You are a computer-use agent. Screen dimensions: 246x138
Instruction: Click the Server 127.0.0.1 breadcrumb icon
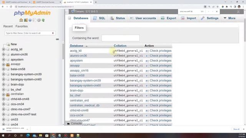[73, 11]
